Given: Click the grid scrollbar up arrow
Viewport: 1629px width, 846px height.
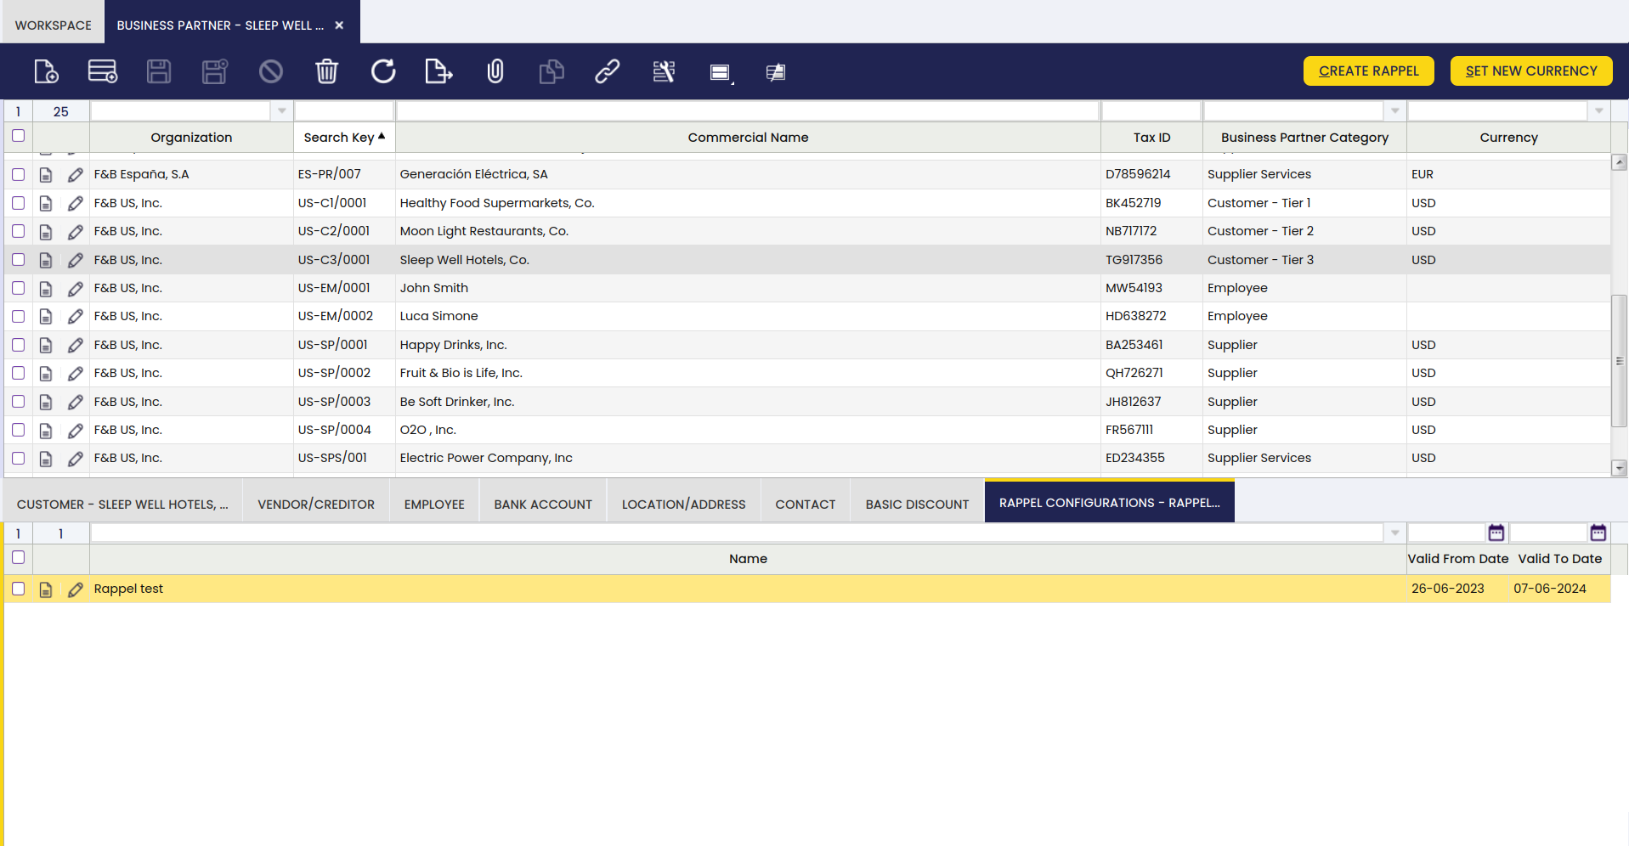Looking at the screenshot, I should [1619, 162].
